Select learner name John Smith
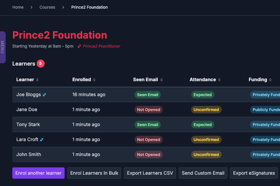This screenshot has height=186, width=280. pyautogui.click(x=29, y=155)
